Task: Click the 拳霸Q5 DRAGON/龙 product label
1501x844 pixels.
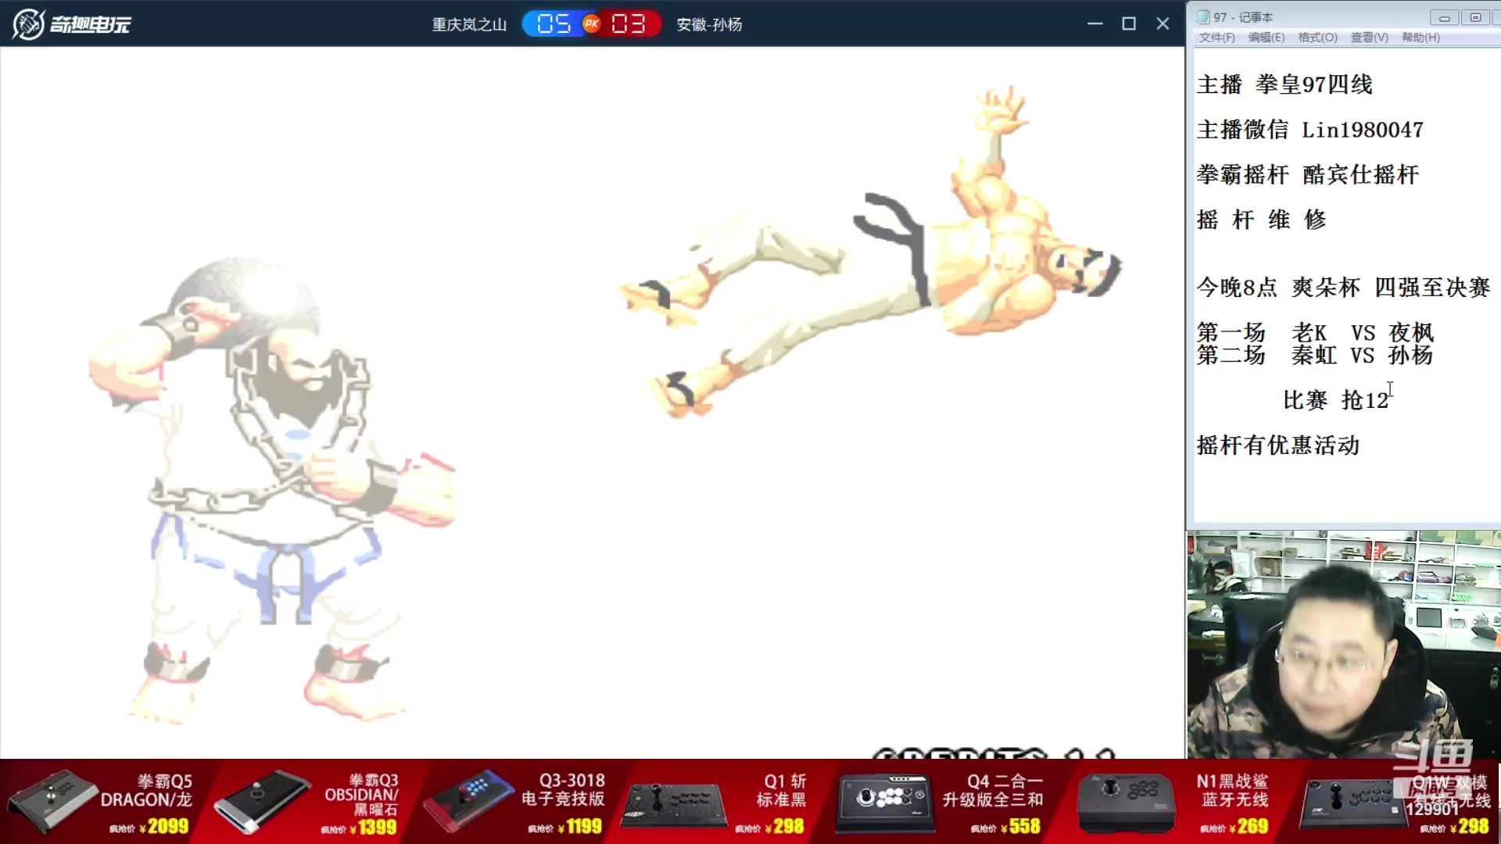Action: pos(146,790)
